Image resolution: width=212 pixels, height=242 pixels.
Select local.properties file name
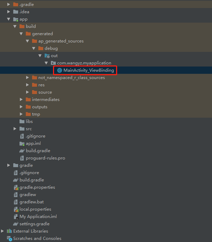35,209
